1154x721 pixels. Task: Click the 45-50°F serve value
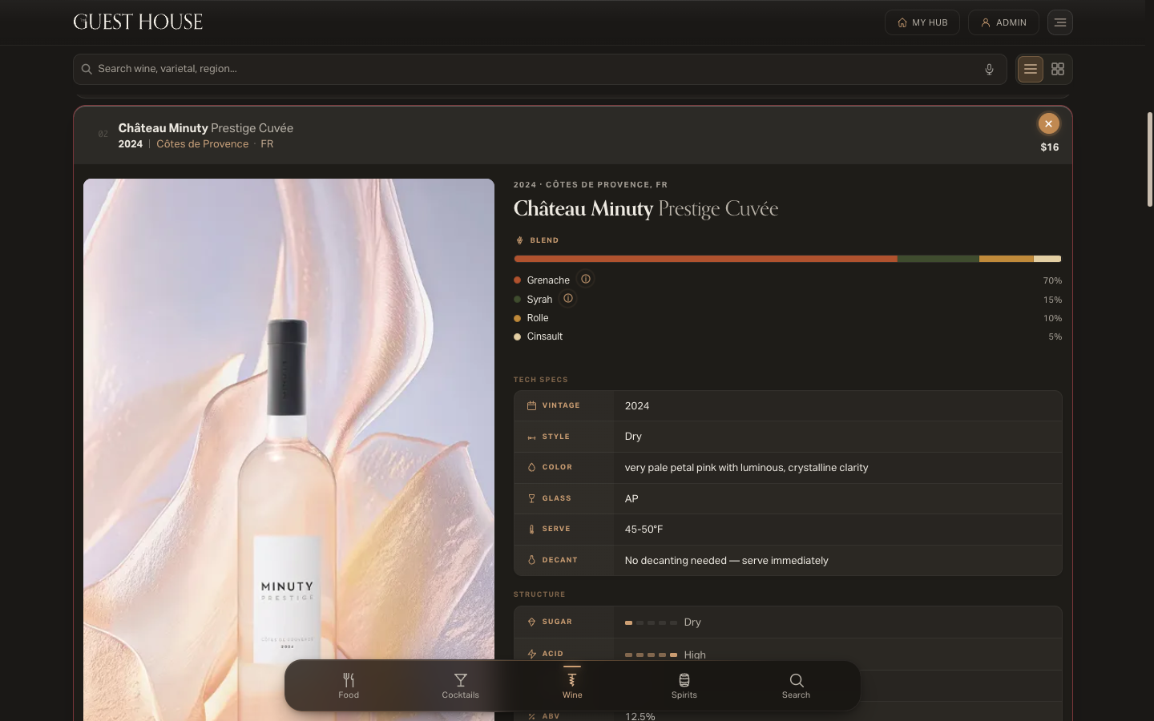[644, 530]
